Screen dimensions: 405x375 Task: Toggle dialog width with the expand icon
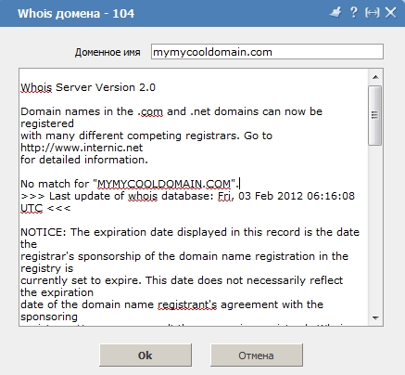click(372, 13)
